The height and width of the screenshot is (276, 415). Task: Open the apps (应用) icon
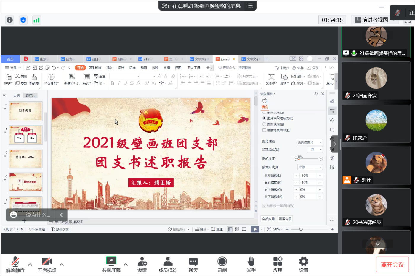point(278,262)
